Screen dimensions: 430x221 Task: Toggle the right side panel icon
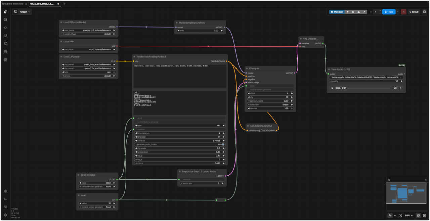point(424,12)
